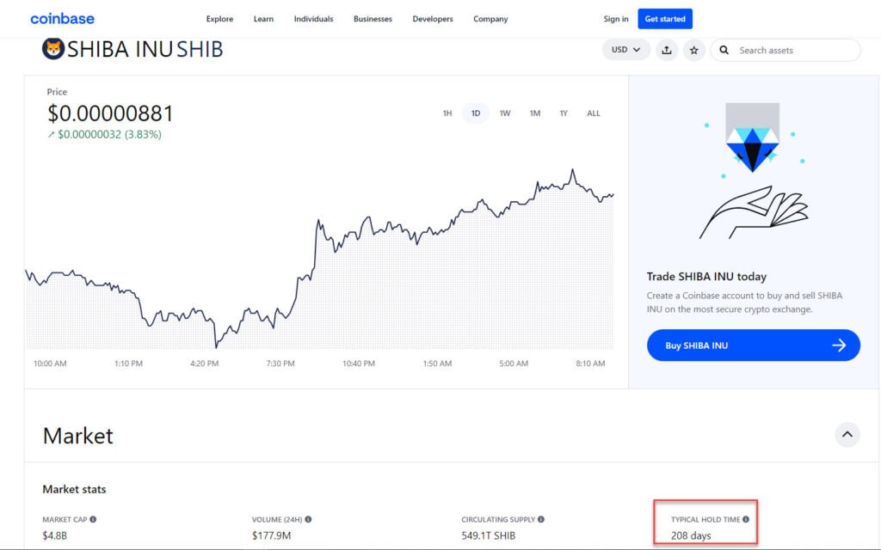Click the 7:30 PM axis label
881x550 pixels.
coord(280,364)
